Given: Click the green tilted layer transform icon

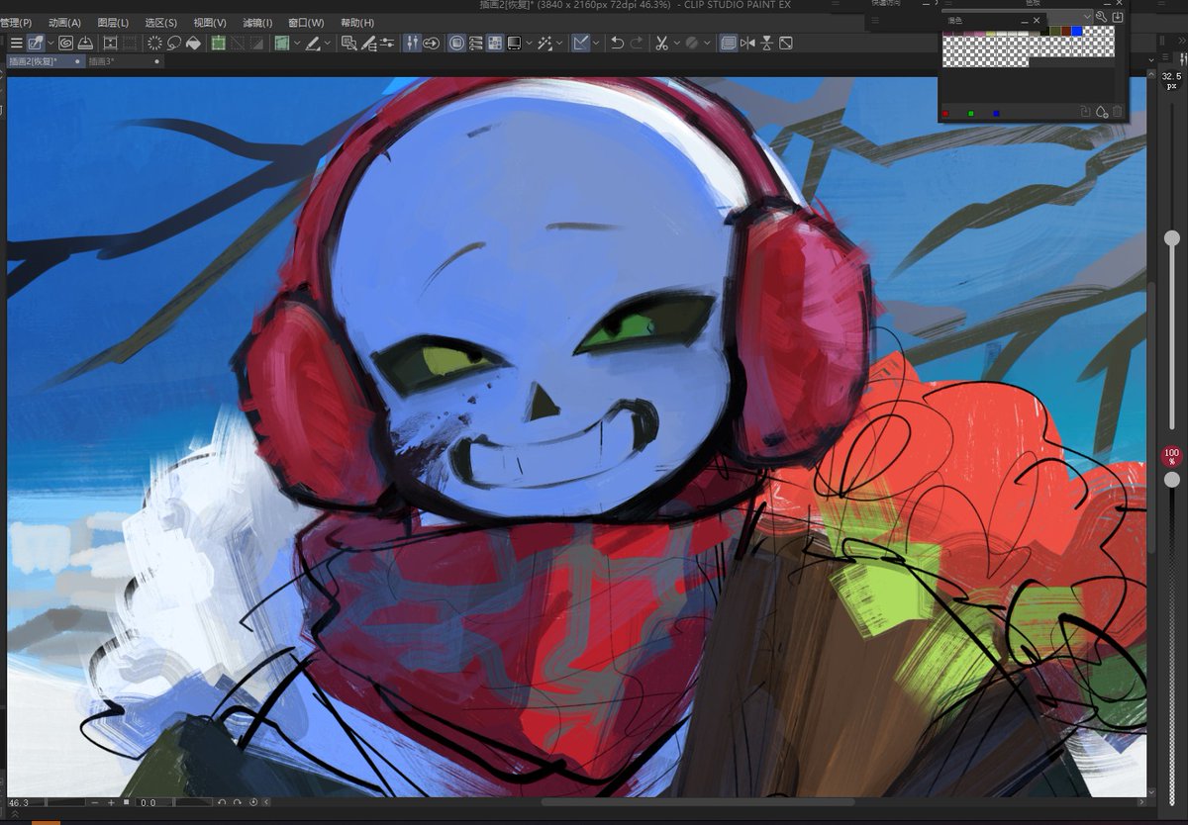Looking at the screenshot, I should pyautogui.click(x=281, y=43).
